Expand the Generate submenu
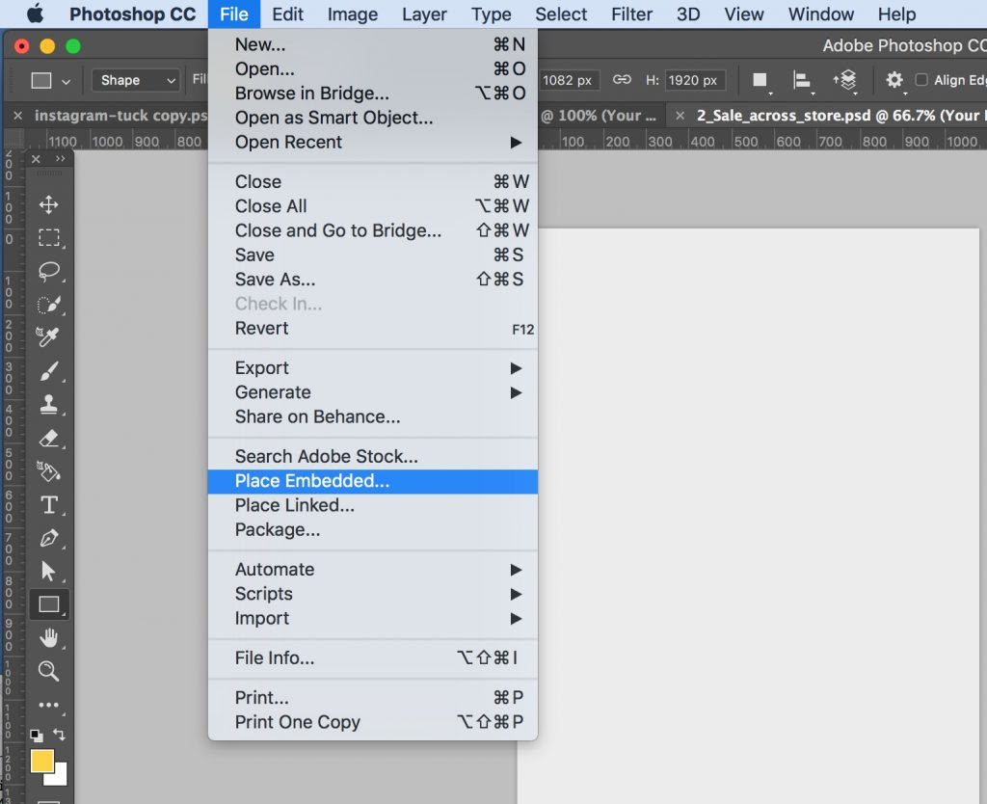The image size is (987, 804). pos(373,392)
